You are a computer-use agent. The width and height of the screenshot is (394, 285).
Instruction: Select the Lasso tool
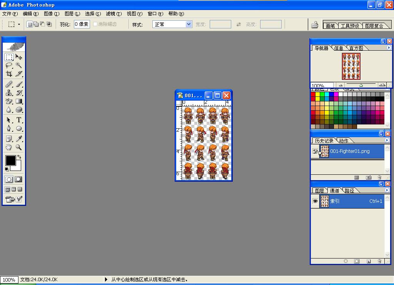click(9, 65)
